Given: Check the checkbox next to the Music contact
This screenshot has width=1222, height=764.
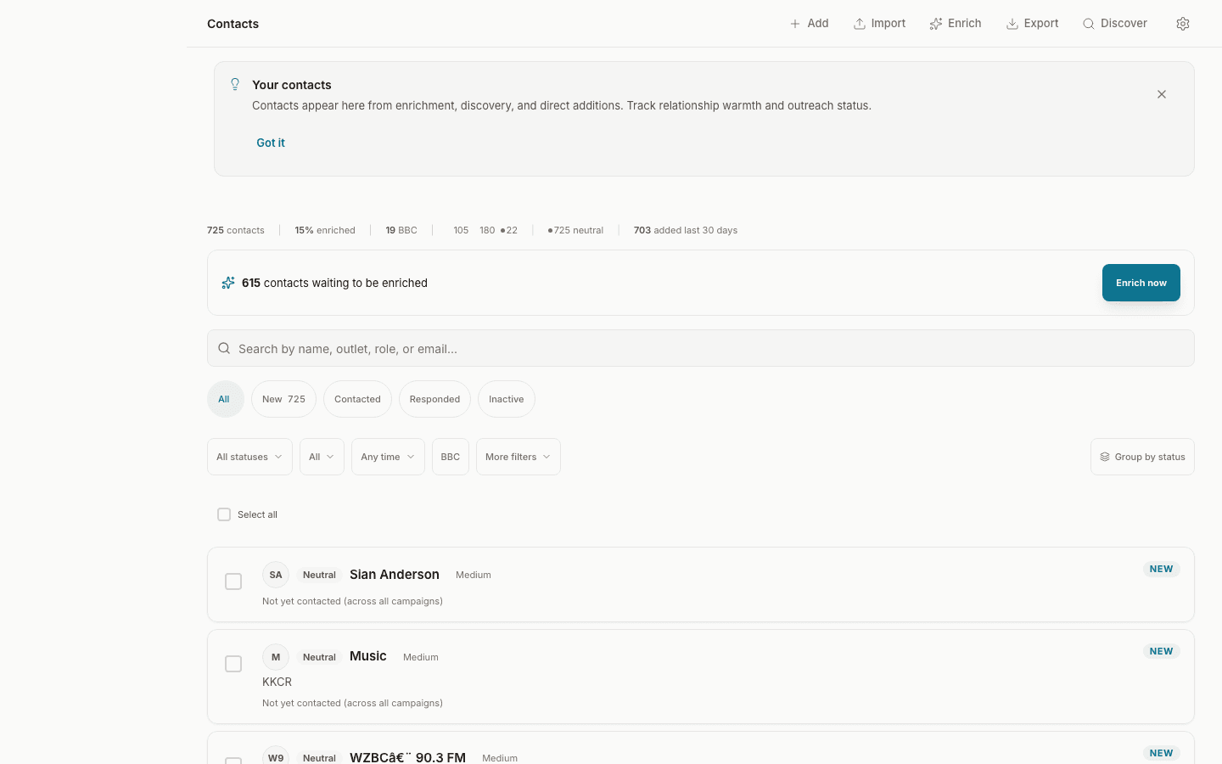Looking at the screenshot, I should tap(233, 663).
